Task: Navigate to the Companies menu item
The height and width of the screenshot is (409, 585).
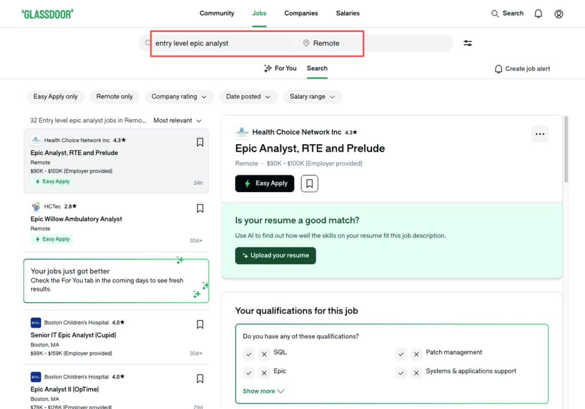Action: point(301,13)
